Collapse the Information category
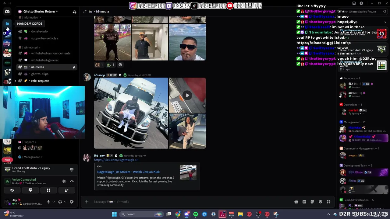This screenshot has width=390, height=219. [30, 18]
